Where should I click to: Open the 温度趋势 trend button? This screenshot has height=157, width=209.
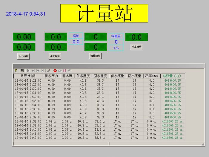pos(55,56)
